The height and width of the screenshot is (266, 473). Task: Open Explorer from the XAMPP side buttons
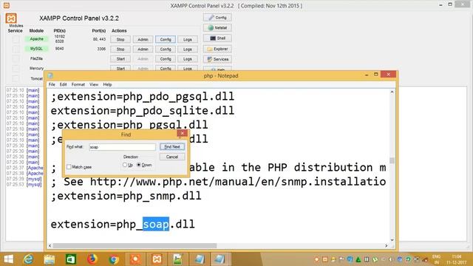click(x=217, y=49)
